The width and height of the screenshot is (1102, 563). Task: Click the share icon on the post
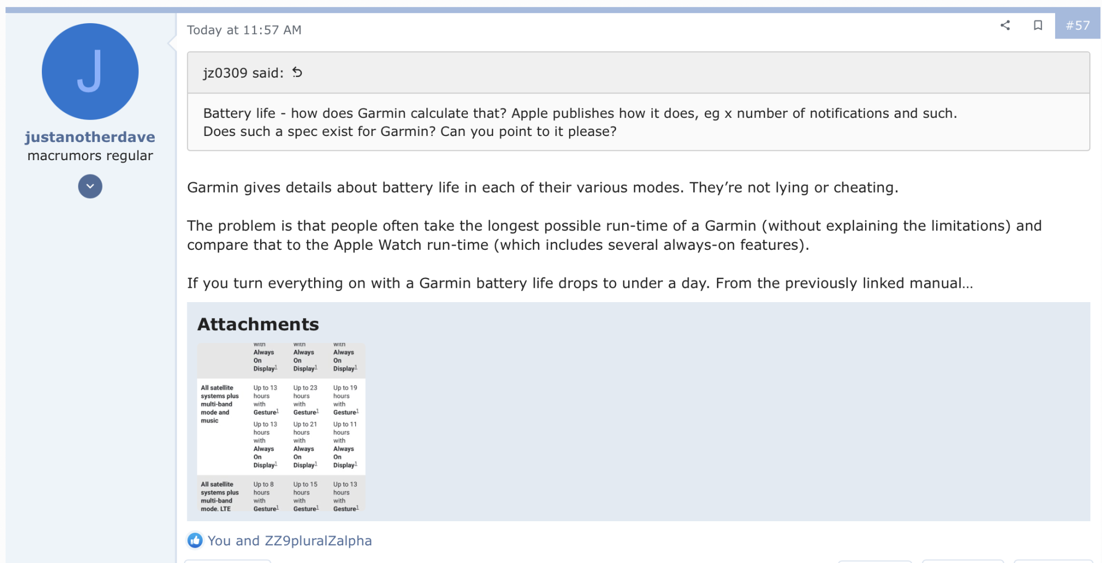(x=1005, y=25)
